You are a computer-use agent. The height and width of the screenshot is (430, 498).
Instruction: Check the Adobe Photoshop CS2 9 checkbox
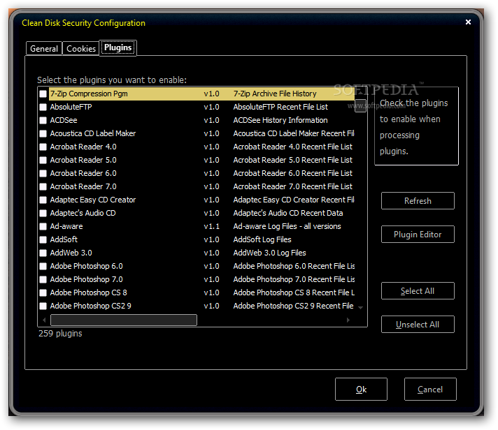pyautogui.click(x=43, y=306)
